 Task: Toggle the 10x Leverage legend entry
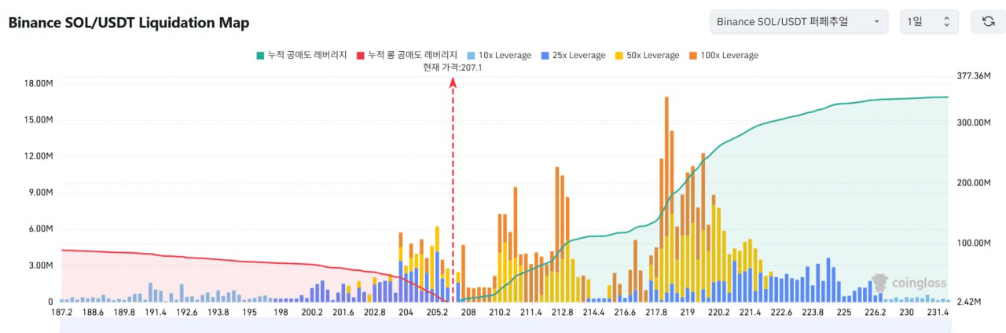498,55
